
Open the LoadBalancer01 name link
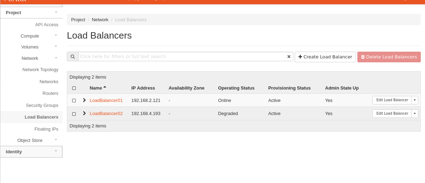tap(106, 100)
